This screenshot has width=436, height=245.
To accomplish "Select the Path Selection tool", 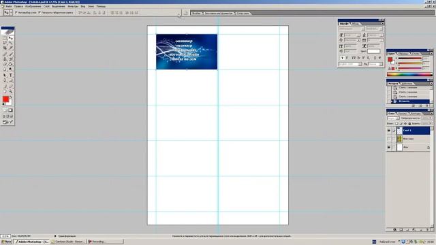I will pos(5,75).
